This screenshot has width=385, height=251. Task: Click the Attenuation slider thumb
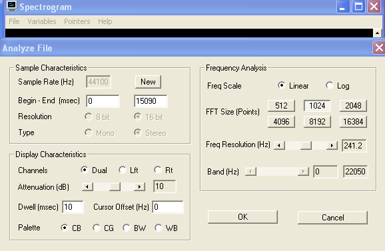115,186
